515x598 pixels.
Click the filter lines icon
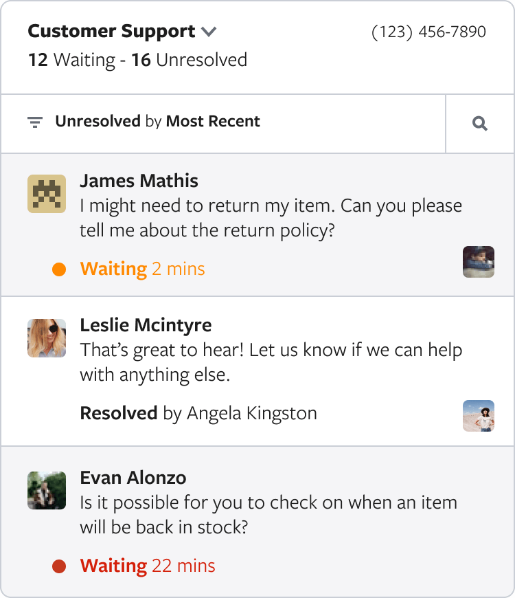click(35, 123)
